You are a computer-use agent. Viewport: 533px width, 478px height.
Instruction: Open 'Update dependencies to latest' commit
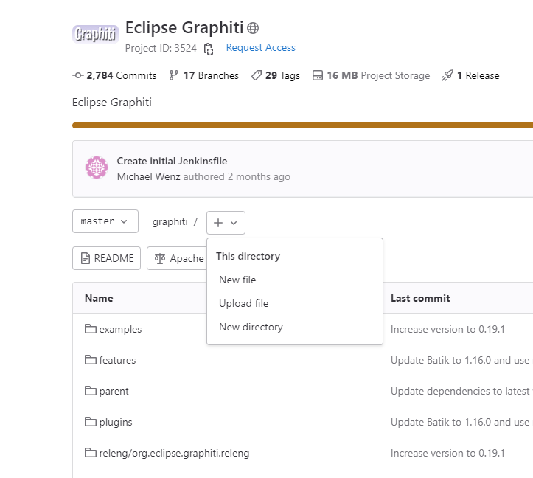pyautogui.click(x=461, y=391)
